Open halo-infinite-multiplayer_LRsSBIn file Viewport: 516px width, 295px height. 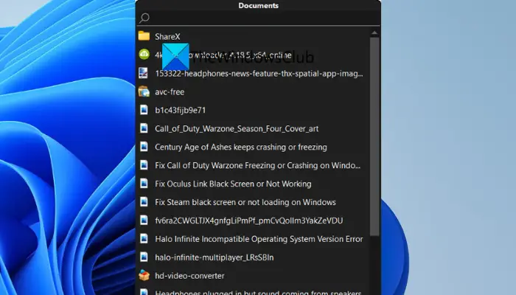215,258
